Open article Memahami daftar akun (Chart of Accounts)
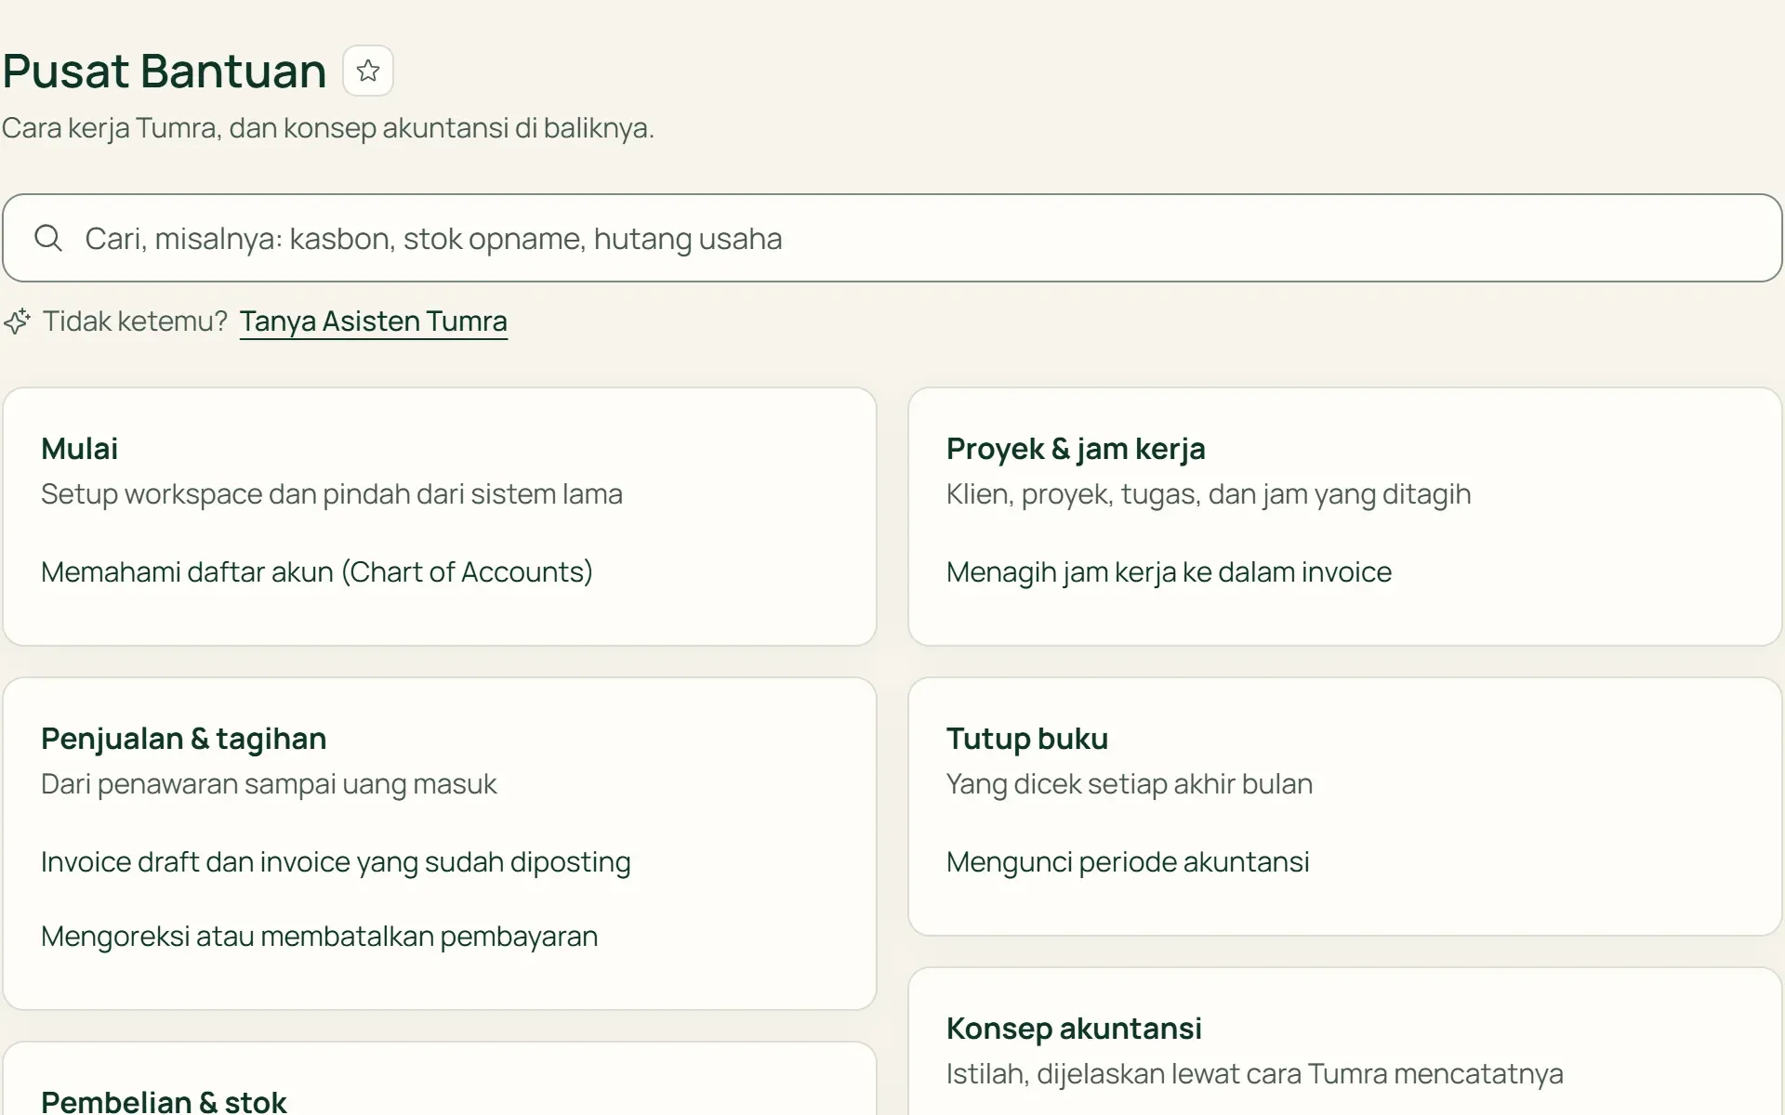Screen dimensions: 1785x1115 click(x=317, y=572)
